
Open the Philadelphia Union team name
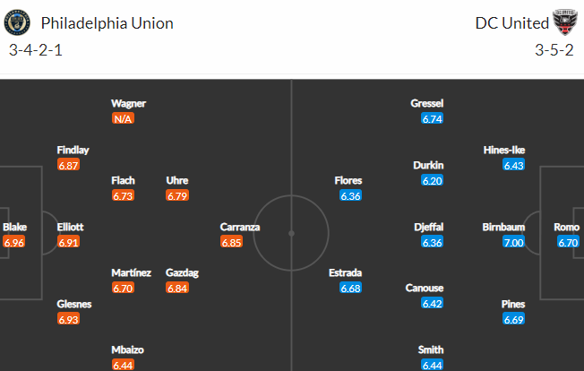pos(107,23)
